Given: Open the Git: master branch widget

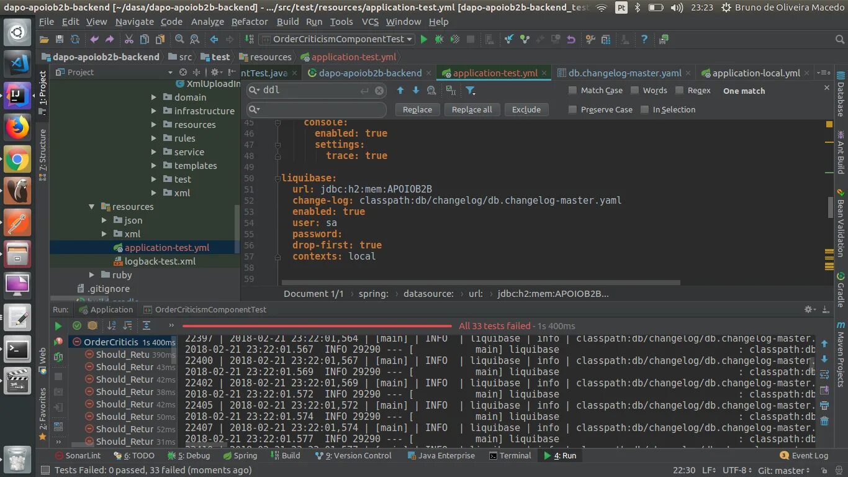Looking at the screenshot, I should tap(785, 470).
